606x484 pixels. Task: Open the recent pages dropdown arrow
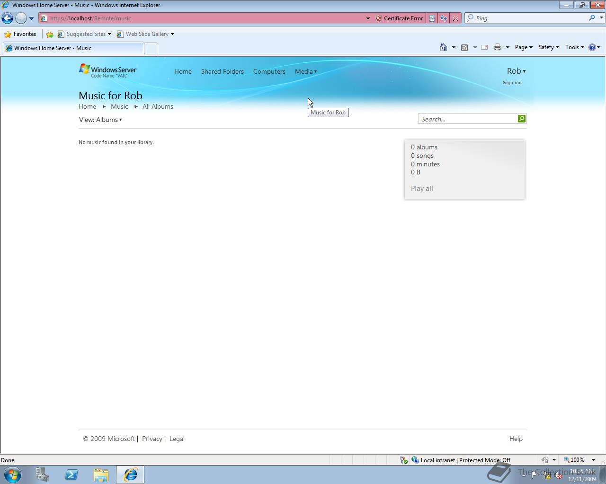(31, 18)
